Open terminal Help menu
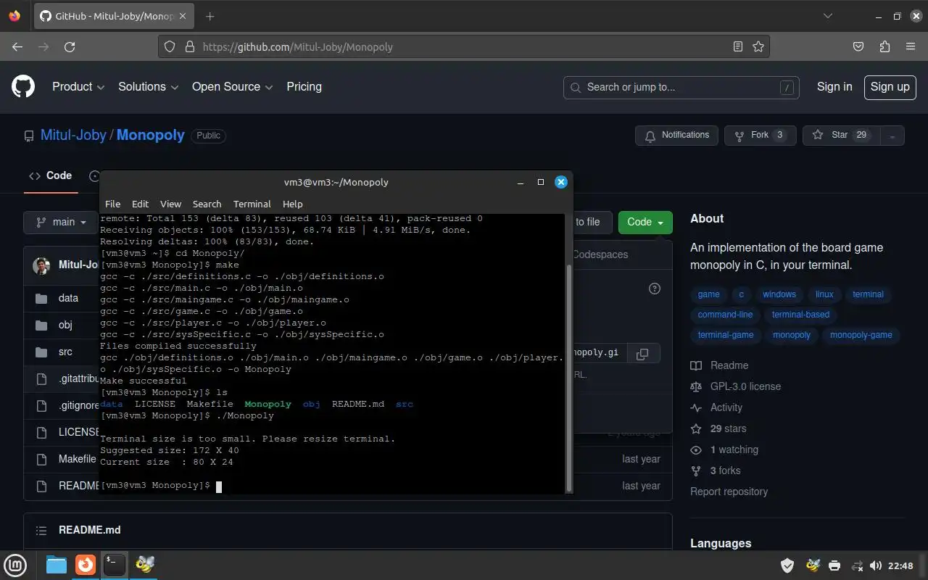The image size is (928, 580). 292,204
